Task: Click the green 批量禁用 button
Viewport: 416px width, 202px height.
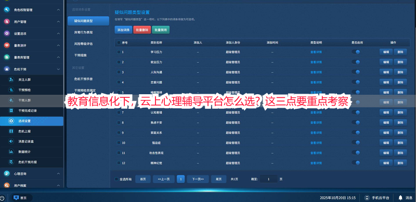Action: (161, 30)
